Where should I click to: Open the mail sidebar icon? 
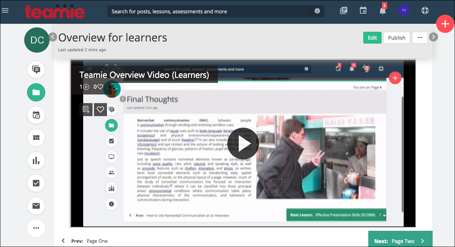point(36,206)
